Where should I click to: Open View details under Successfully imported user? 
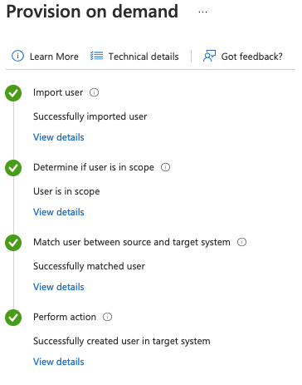59,137
